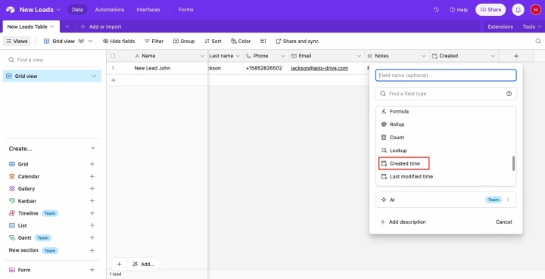Screen dimensions: 545x279
Task: Toggle the Views sidebar button
Action: pyautogui.click(x=17, y=41)
